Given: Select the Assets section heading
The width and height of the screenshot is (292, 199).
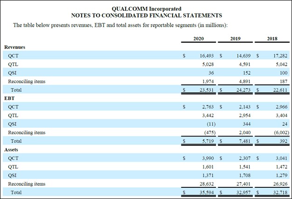Looking at the screenshot, I should click(11, 150).
